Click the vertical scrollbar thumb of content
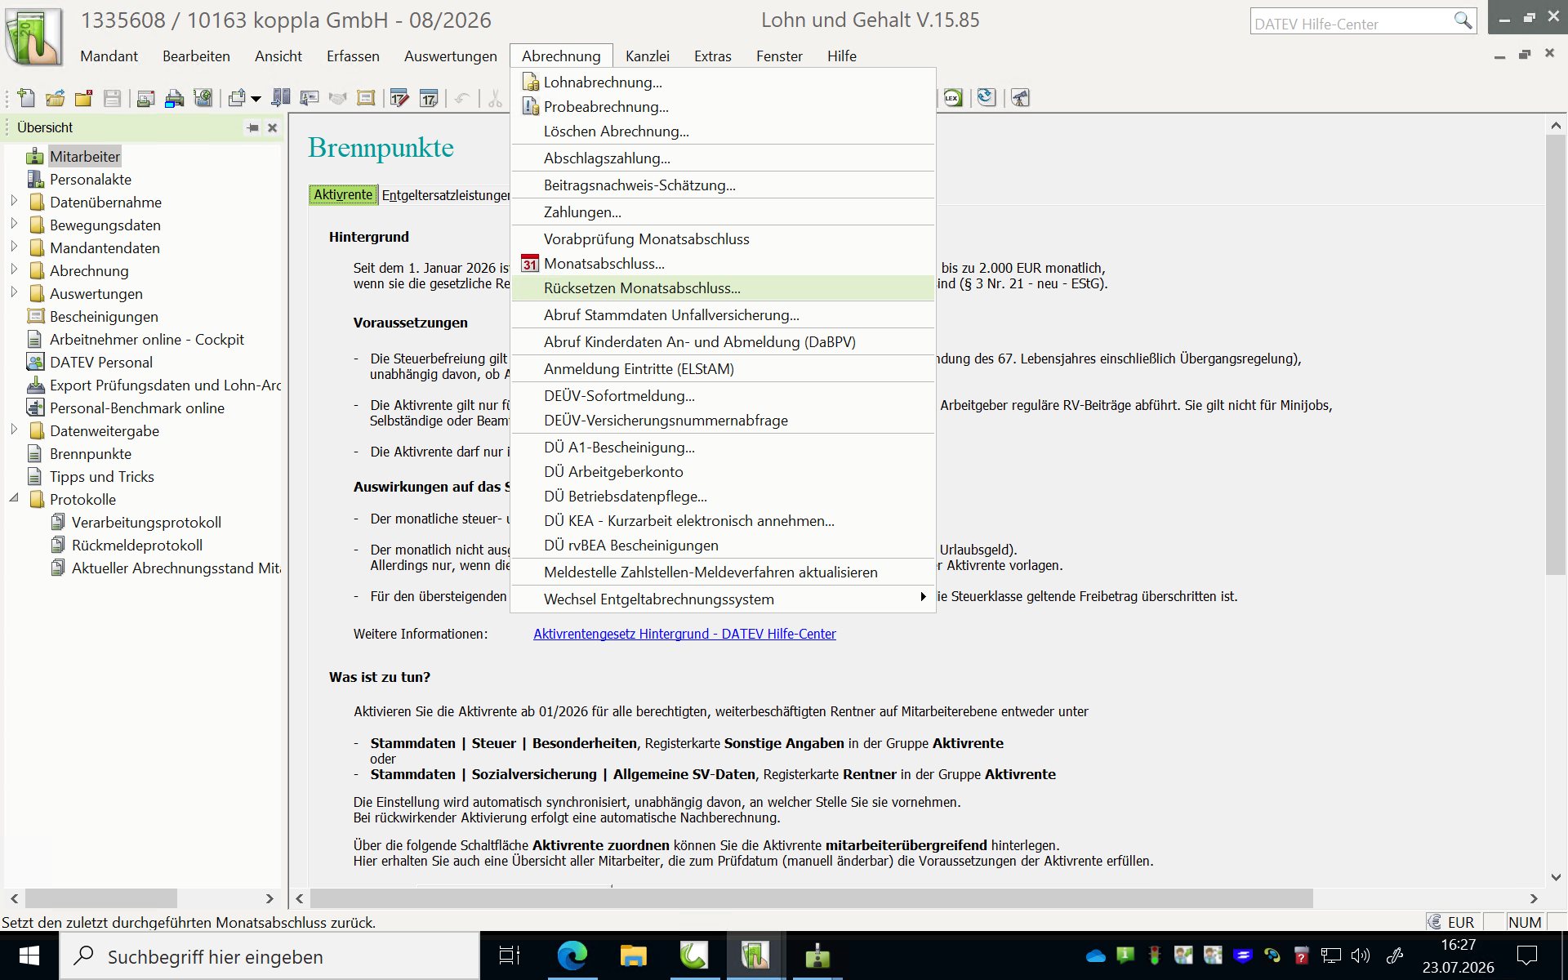The height and width of the screenshot is (980, 1568). click(x=1555, y=355)
